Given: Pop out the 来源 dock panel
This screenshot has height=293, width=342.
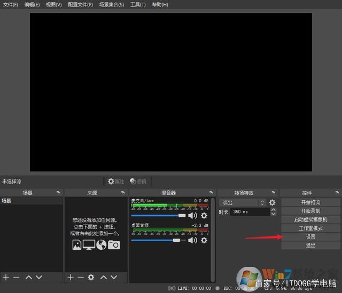Looking at the screenshot, I should point(122,193).
